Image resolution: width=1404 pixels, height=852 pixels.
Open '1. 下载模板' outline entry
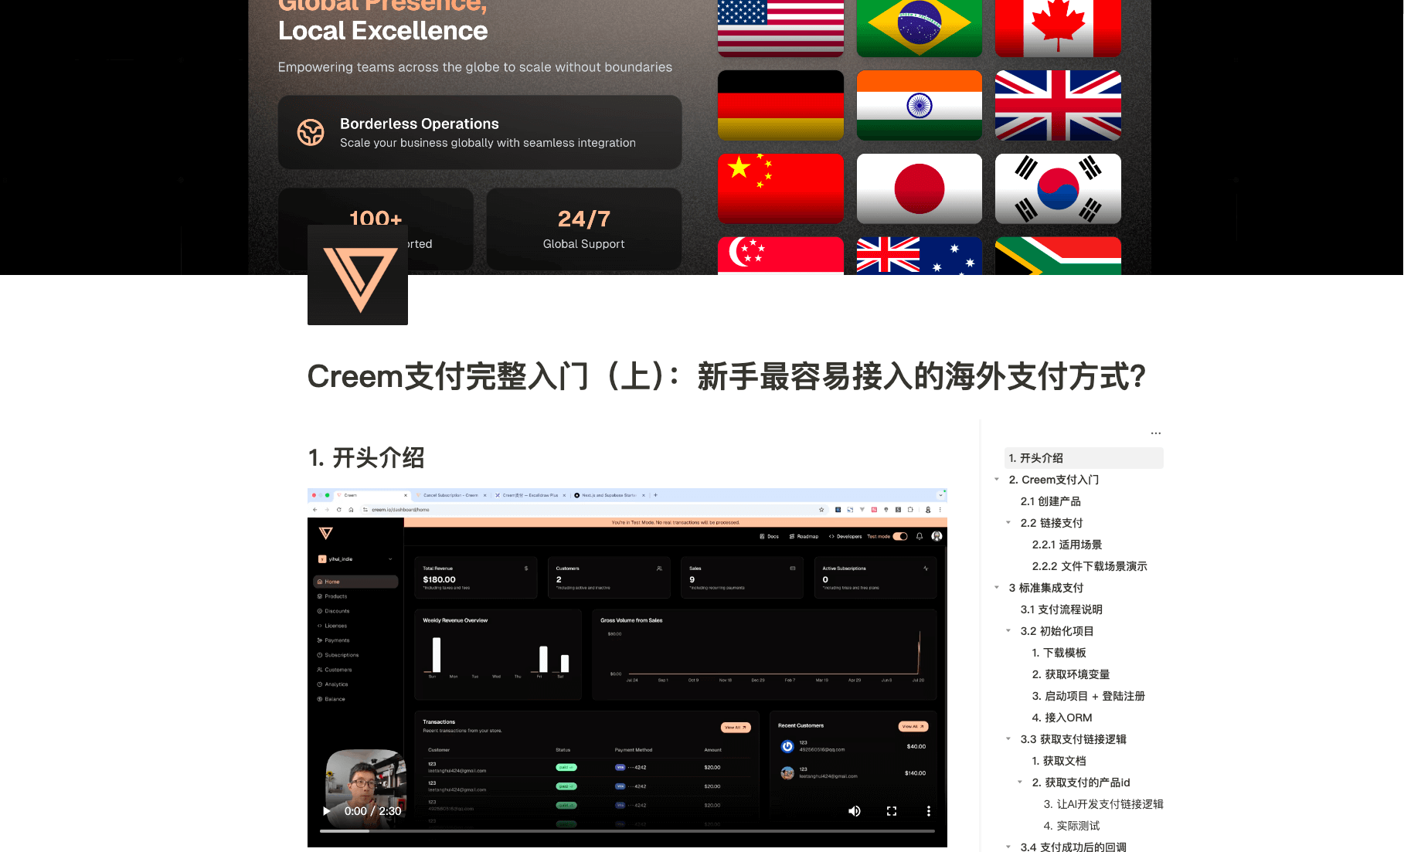[1059, 653]
